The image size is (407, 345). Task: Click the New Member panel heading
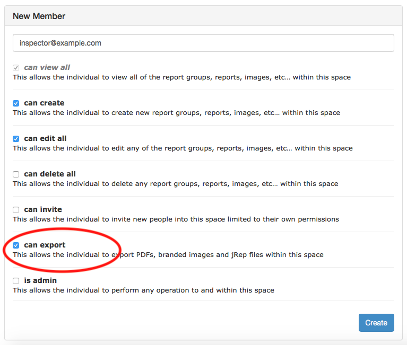click(x=39, y=16)
